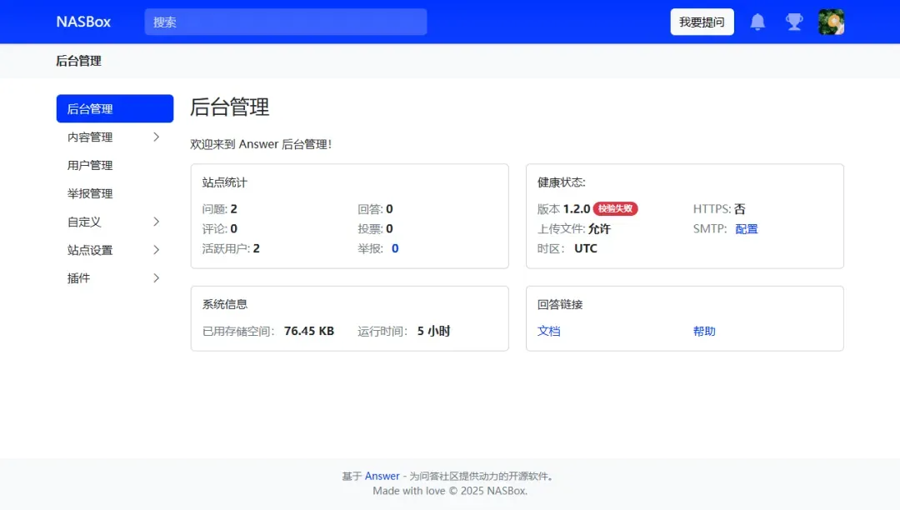
Task: Expand the 插件 menu arrow
Action: [156, 278]
